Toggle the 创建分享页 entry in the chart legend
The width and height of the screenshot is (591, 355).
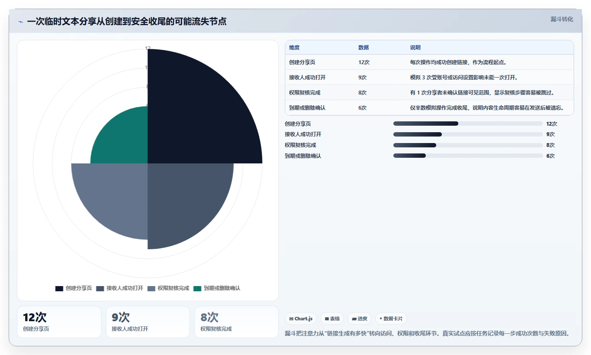click(x=74, y=288)
